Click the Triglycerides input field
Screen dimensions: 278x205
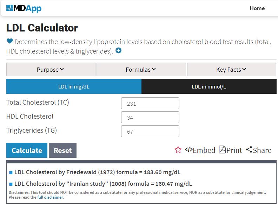click(150, 132)
